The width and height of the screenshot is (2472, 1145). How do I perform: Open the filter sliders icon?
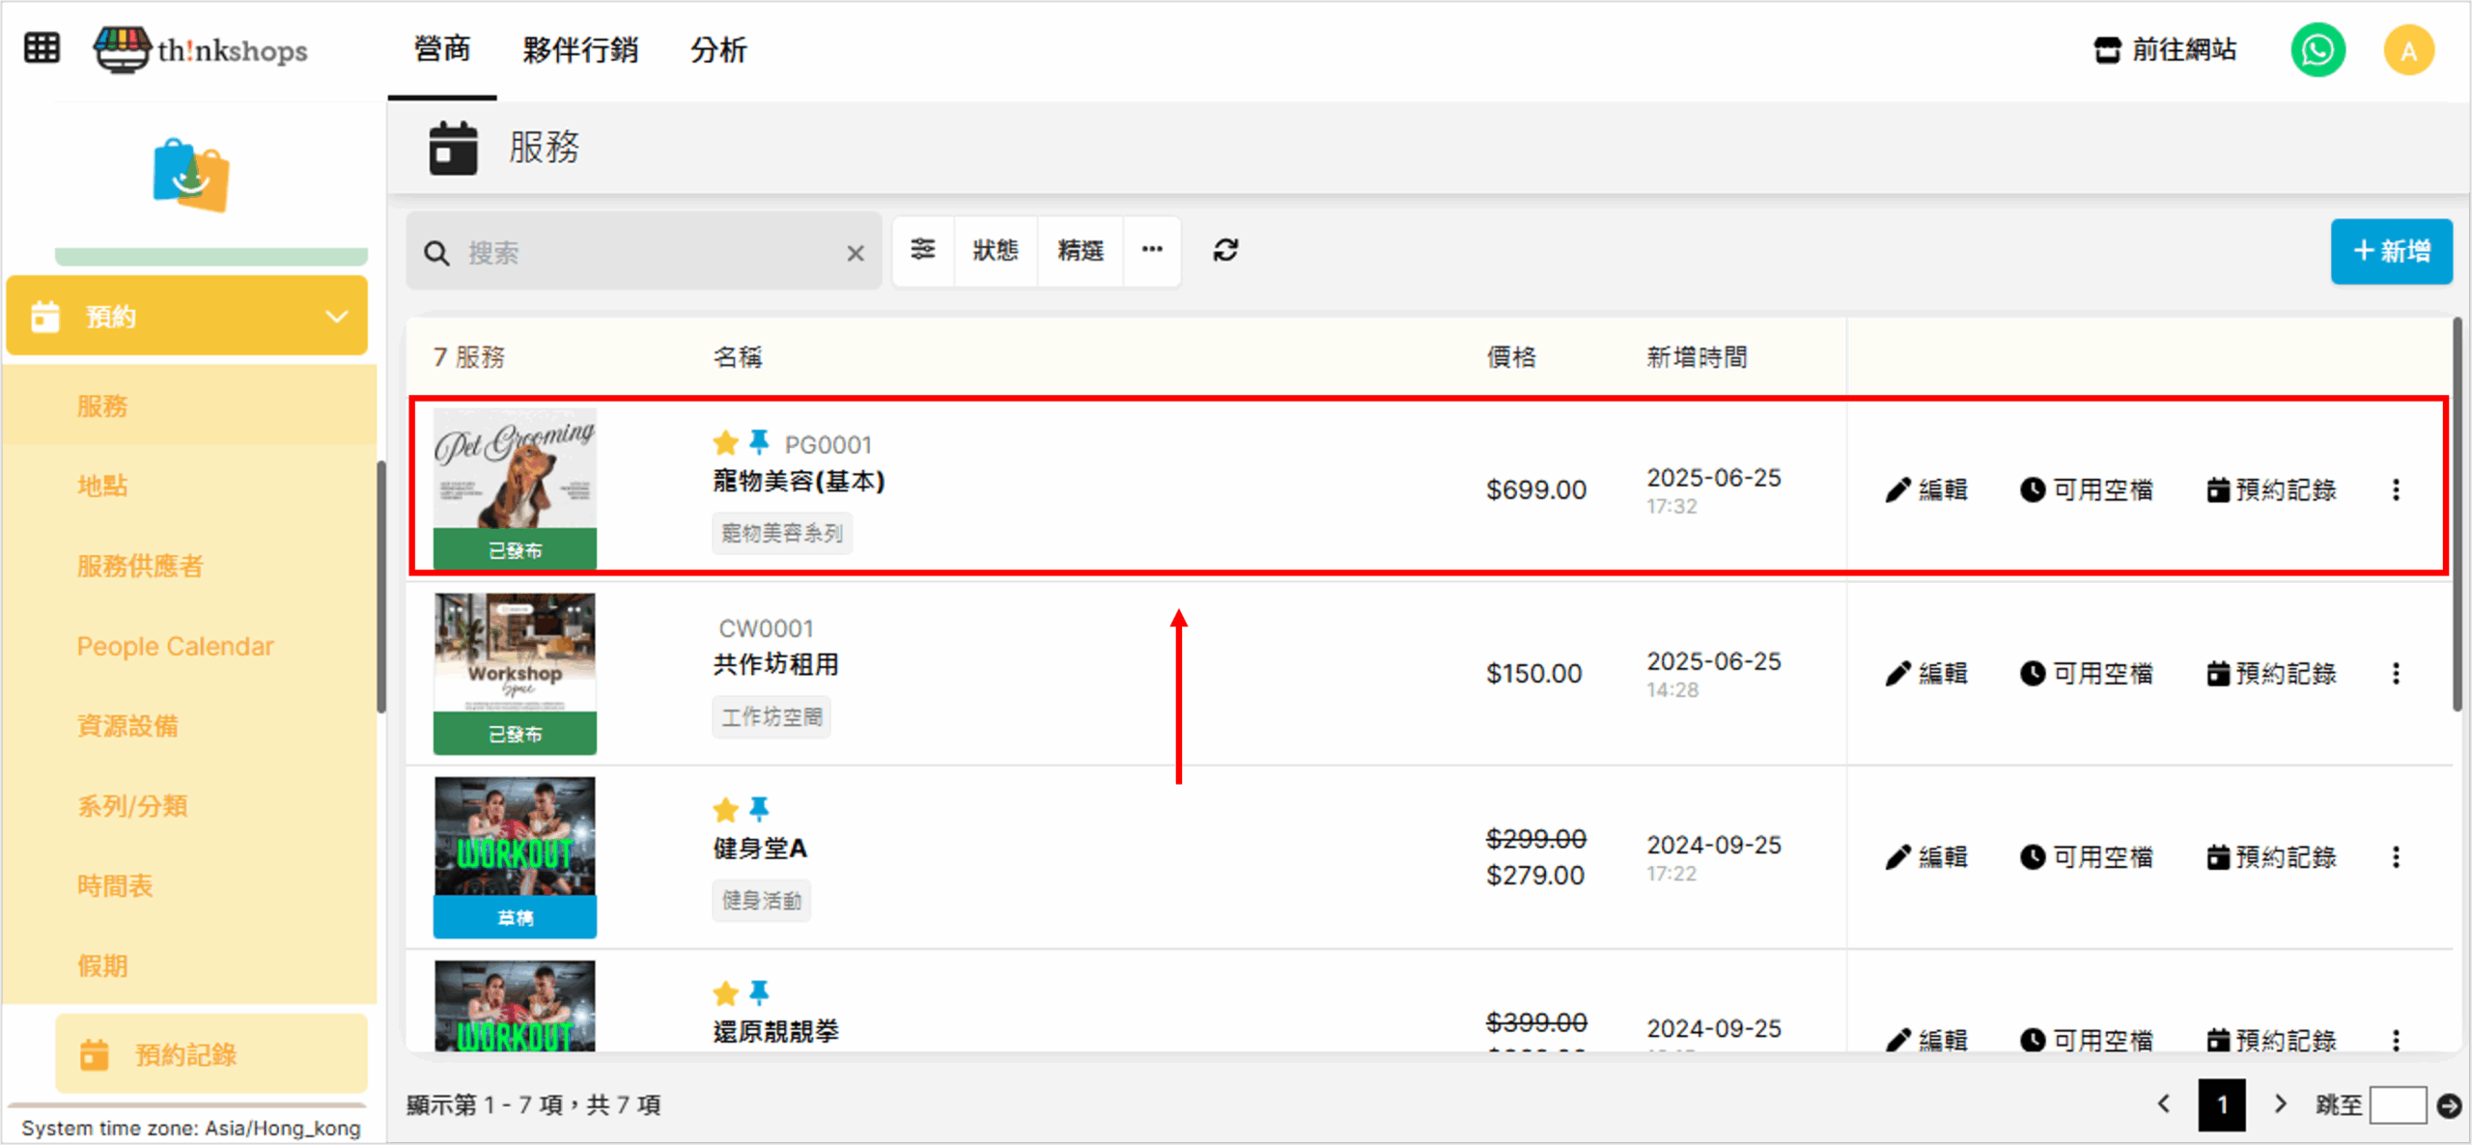(x=923, y=251)
